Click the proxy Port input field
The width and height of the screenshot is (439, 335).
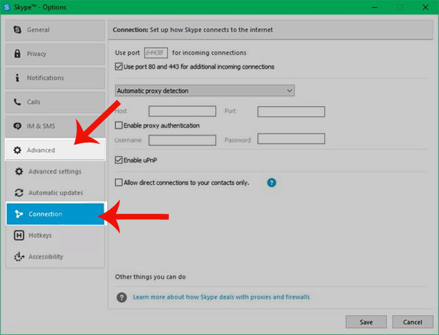291,112
